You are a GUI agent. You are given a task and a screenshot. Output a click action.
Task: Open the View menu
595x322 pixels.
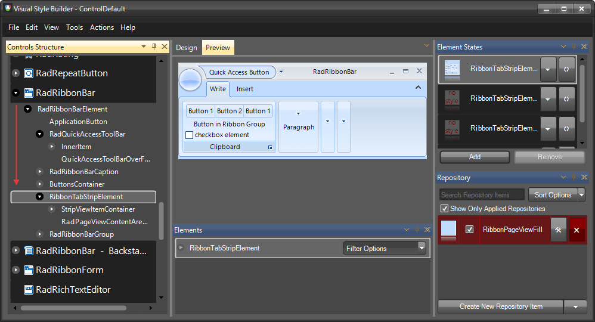[51, 27]
